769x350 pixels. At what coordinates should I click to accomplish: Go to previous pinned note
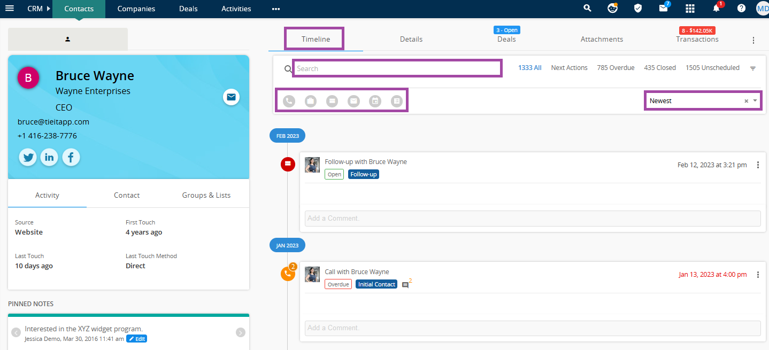click(17, 332)
